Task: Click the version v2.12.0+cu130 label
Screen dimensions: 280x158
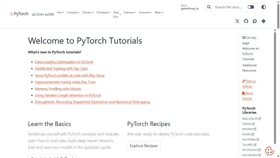Action: pos(43,14)
